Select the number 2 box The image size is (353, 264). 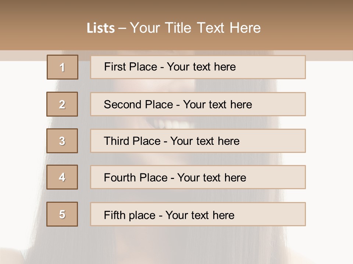coord(62,104)
